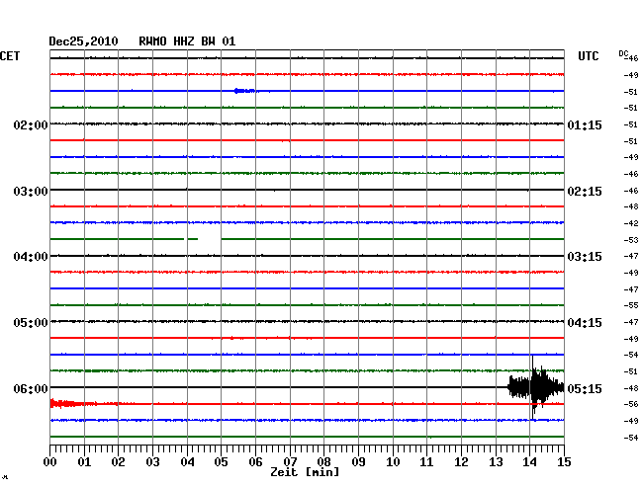This screenshot has height=488, width=643.
Task: Click the station title RWMO HHZ BW 01
Action: tap(187, 41)
